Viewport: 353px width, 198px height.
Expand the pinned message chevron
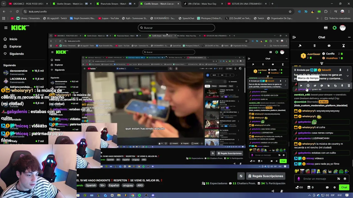click(x=347, y=76)
